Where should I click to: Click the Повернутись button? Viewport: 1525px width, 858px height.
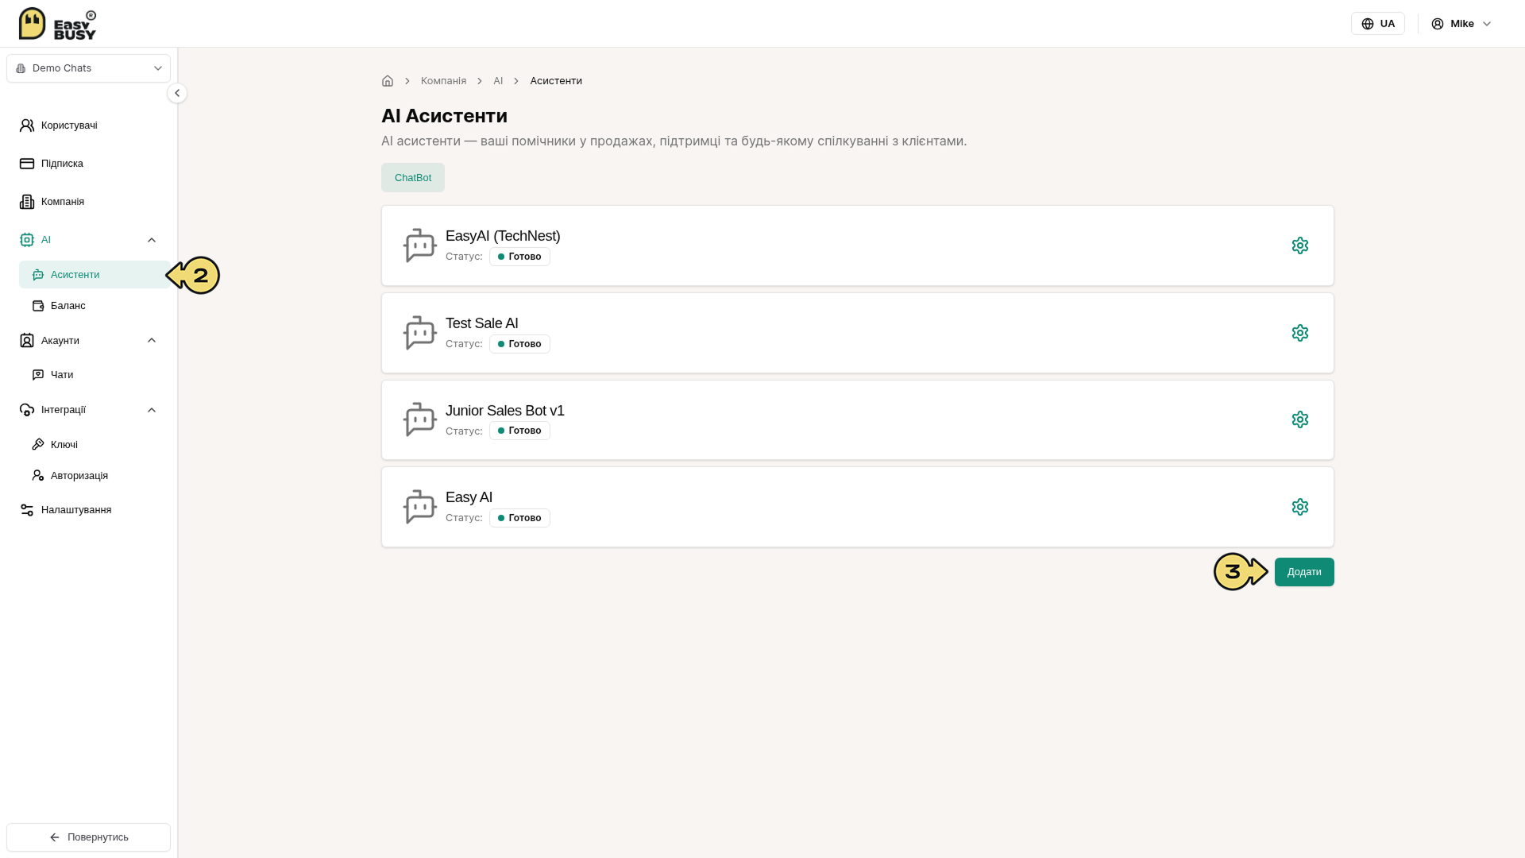pyautogui.click(x=88, y=837)
